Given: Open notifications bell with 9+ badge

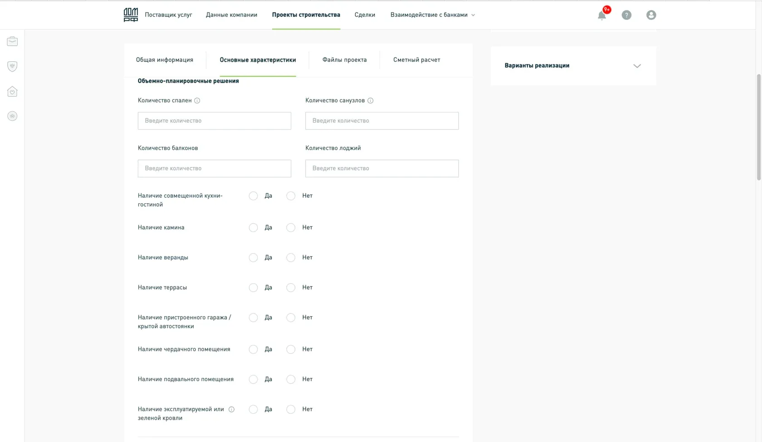Looking at the screenshot, I should [602, 15].
